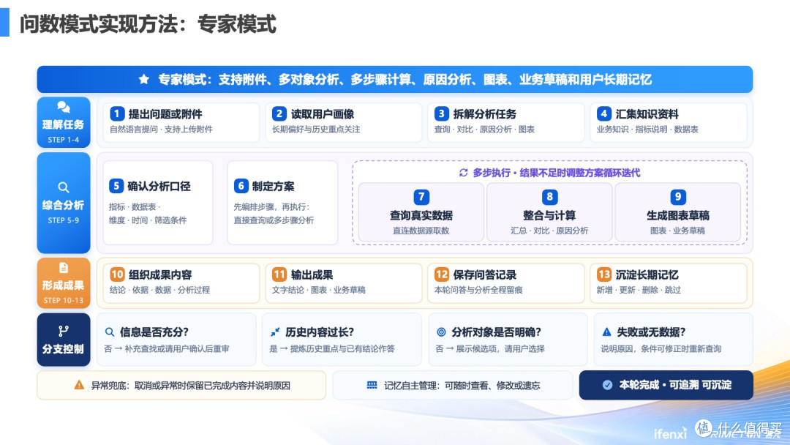Click the search icon beside 信息是否充分?
This screenshot has height=445, width=790.
pos(109,332)
